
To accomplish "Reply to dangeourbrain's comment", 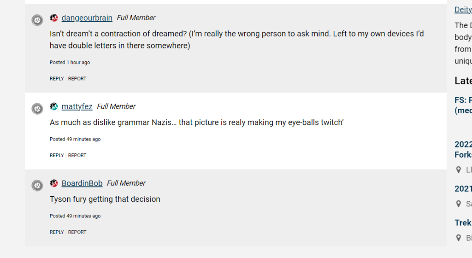I will tap(57, 79).
